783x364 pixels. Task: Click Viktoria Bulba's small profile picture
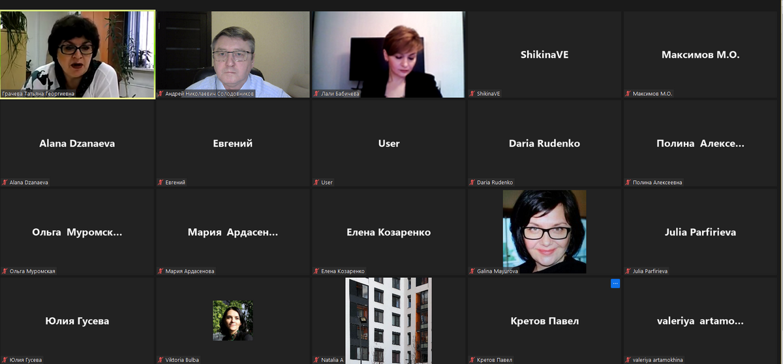click(x=233, y=320)
